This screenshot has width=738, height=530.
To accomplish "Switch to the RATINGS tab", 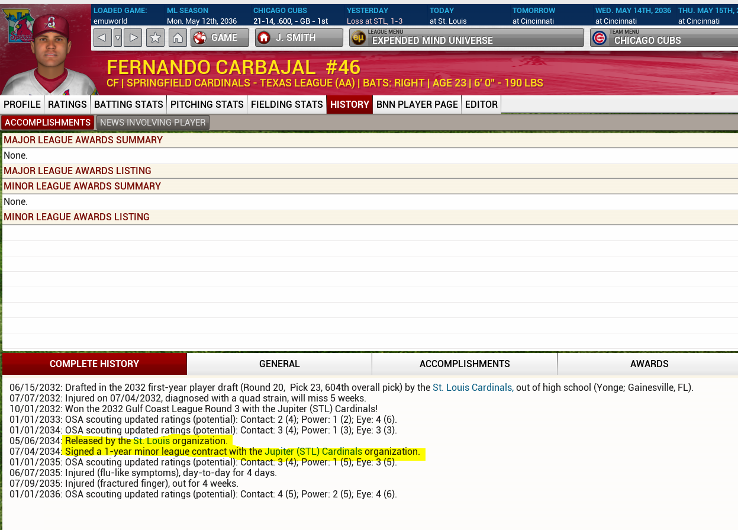I will pyautogui.click(x=67, y=104).
